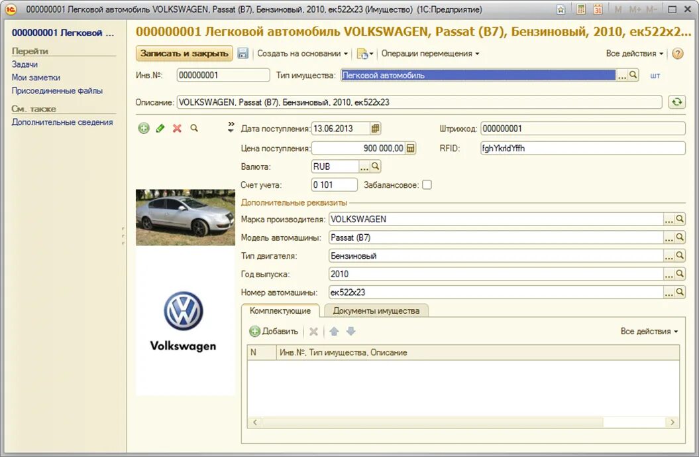
Task: Open title bar calculator icon
Action: pos(580,9)
